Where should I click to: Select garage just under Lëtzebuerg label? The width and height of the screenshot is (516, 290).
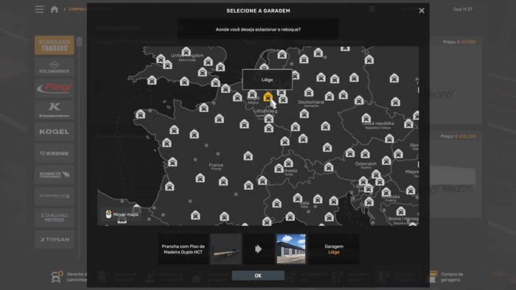click(269, 119)
